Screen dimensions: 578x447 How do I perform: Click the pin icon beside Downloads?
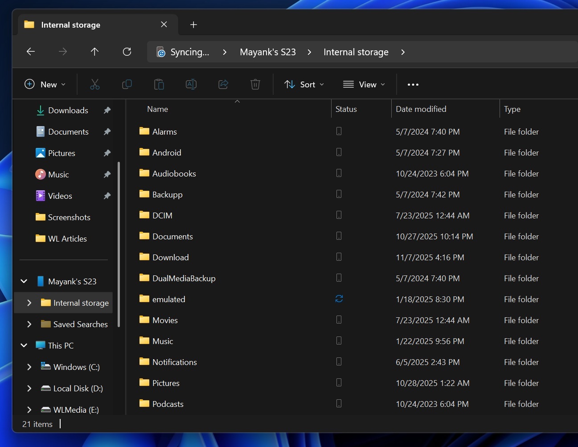click(107, 110)
